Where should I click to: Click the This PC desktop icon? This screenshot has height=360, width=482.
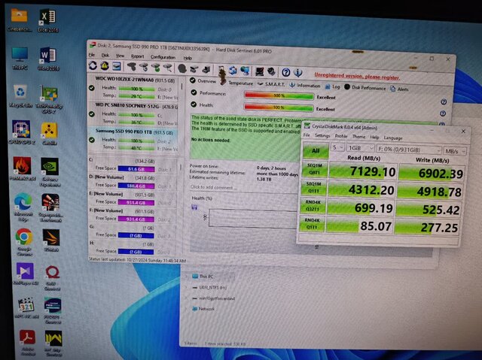click(x=19, y=57)
